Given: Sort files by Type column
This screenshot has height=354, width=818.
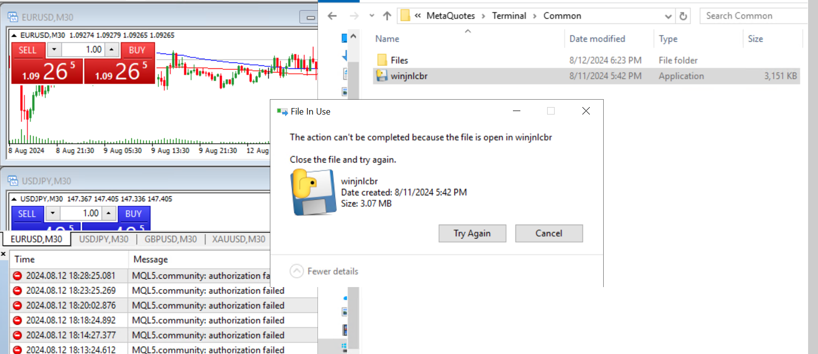Looking at the screenshot, I should point(668,39).
